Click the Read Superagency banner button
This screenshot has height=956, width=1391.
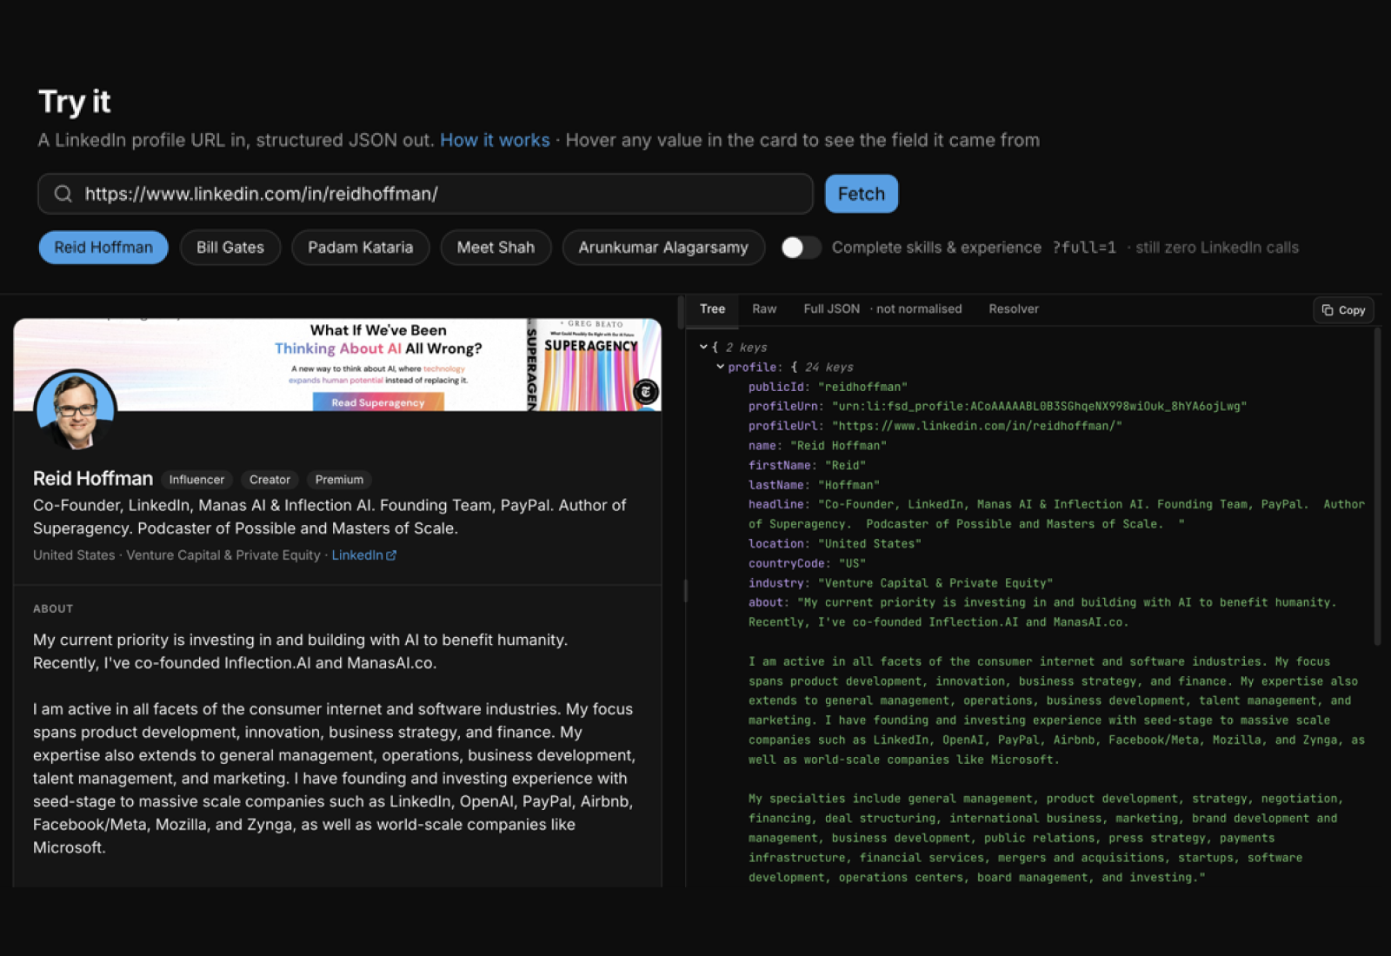[378, 402]
